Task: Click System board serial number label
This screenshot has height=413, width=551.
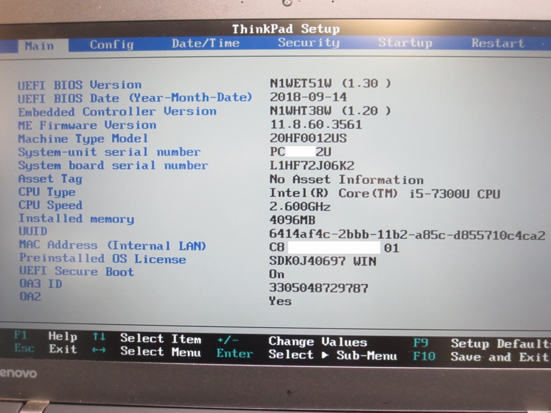Action: click(x=113, y=166)
